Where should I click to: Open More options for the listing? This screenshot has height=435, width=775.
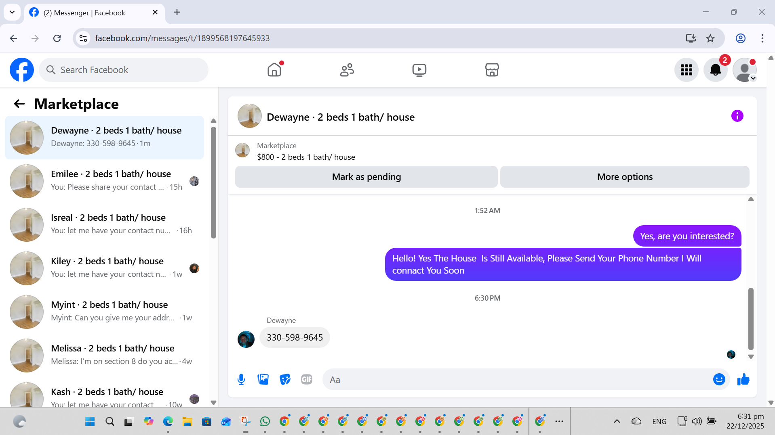625,177
